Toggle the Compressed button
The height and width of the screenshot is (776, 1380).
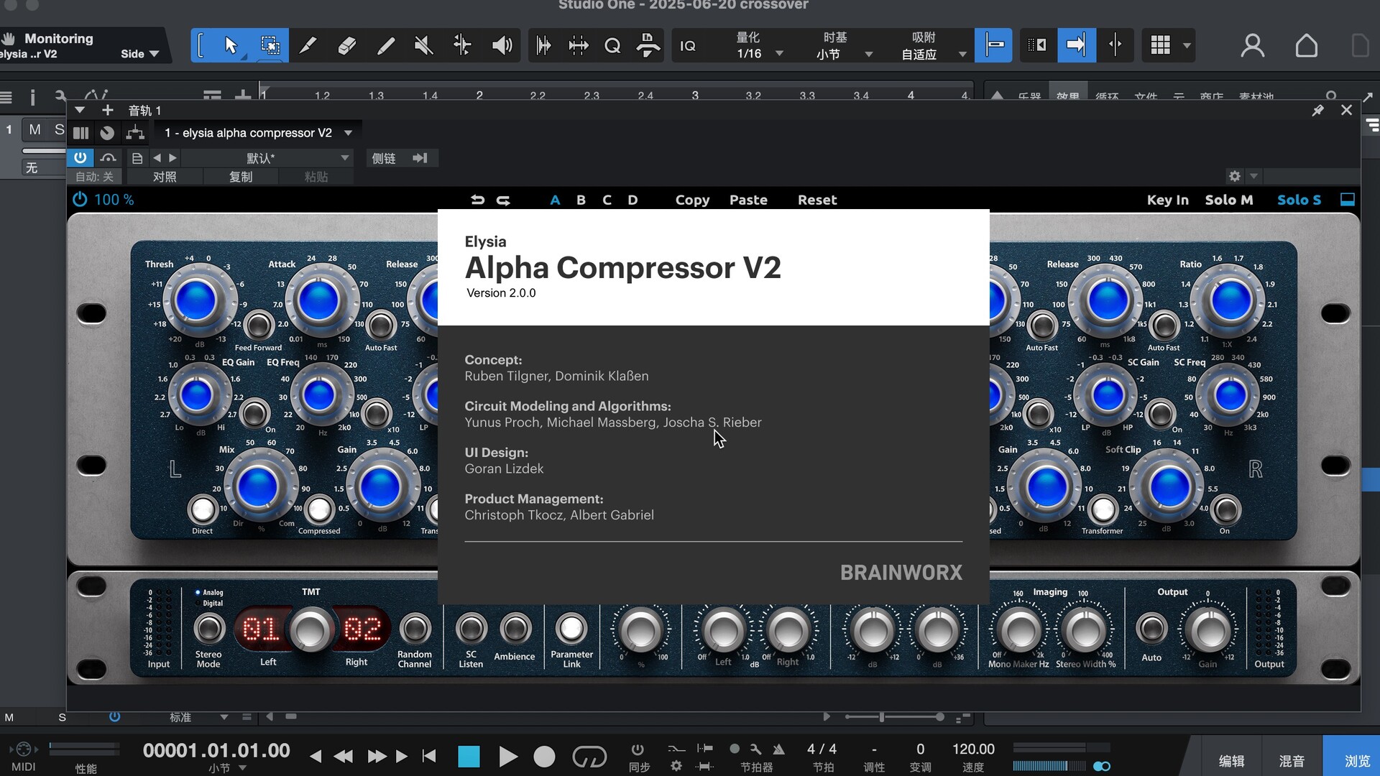(x=319, y=509)
